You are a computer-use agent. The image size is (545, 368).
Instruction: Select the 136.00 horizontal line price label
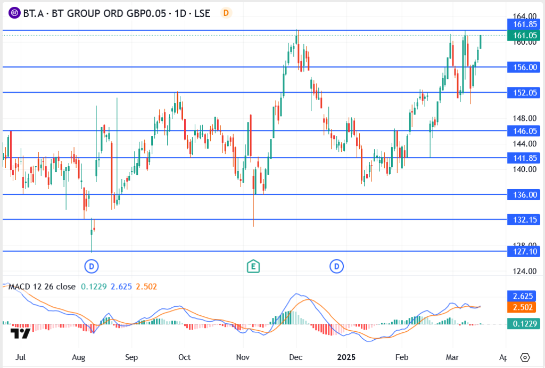coord(524,195)
